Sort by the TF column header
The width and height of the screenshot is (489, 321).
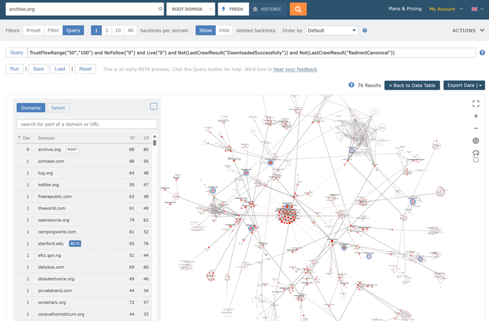pyautogui.click(x=132, y=138)
